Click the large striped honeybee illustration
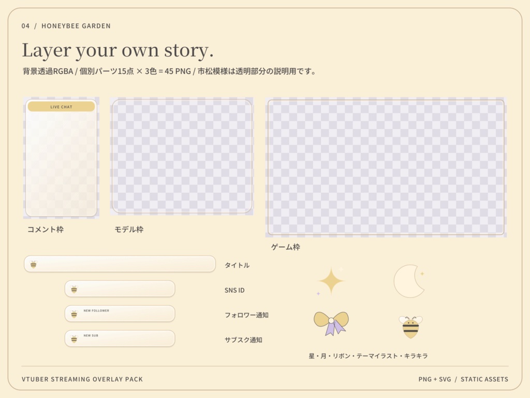530x398 pixels. tap(410, 327)
